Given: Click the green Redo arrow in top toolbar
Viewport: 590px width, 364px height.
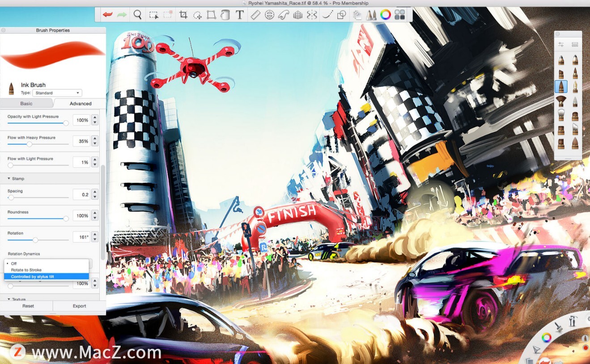Looking at the screenshot, I should click(x=122, y=15).
